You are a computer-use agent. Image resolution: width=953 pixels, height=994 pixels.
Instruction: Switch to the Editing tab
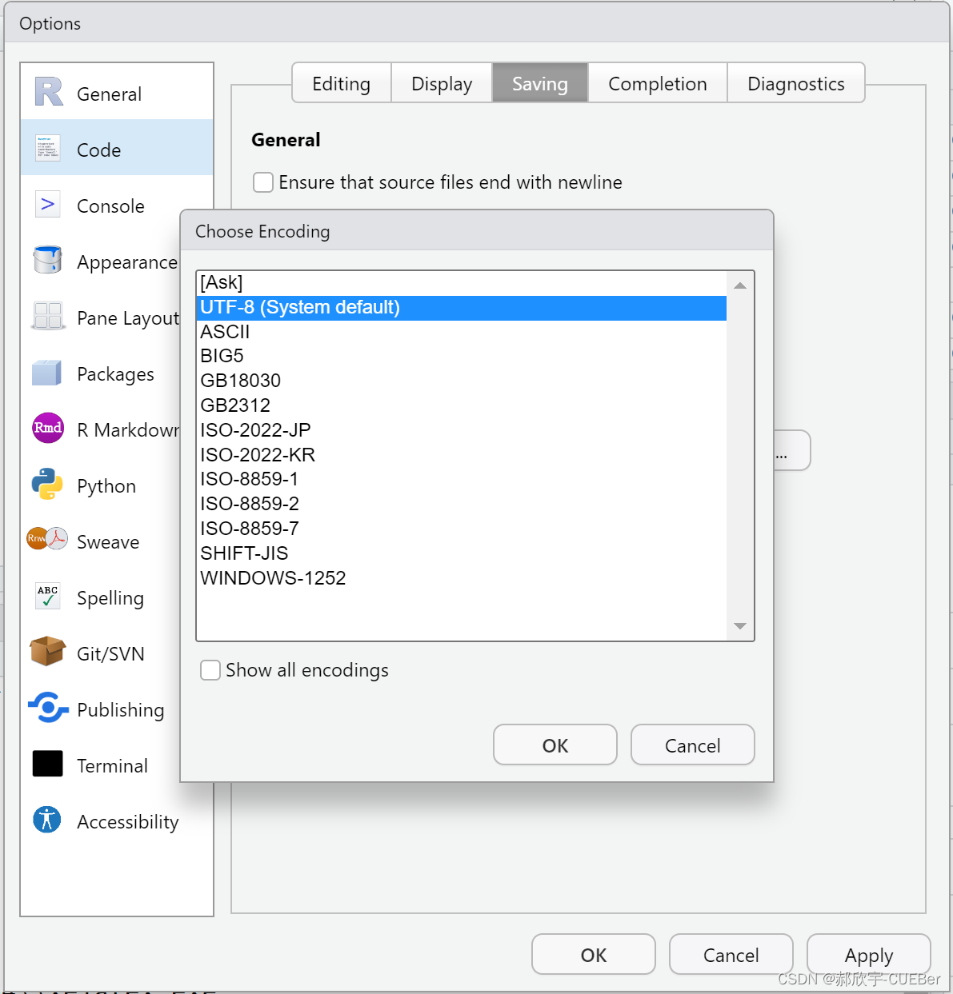coord(341,82)
